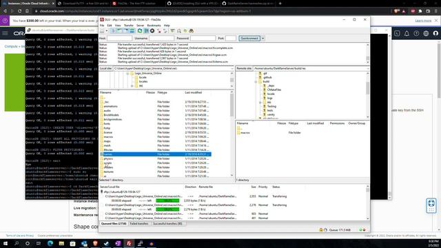The image size is (441, 248).
Task: Toggle the synchronized browsing icon
Action: tap(185, 31)
